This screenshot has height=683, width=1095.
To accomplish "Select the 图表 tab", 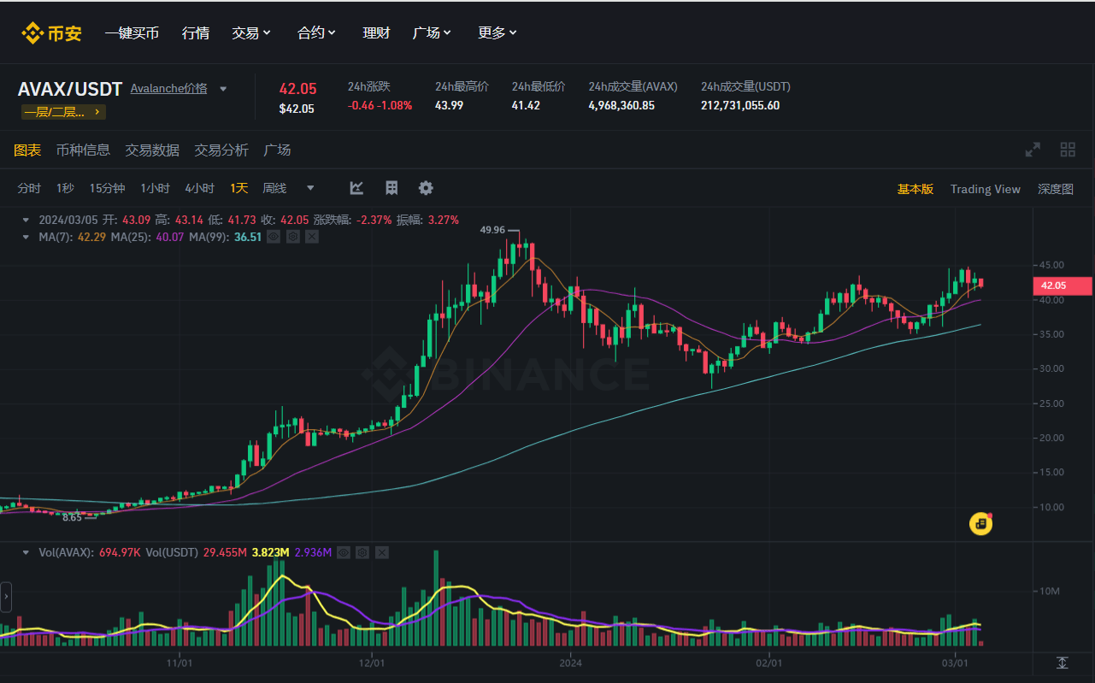I will 27,150.
